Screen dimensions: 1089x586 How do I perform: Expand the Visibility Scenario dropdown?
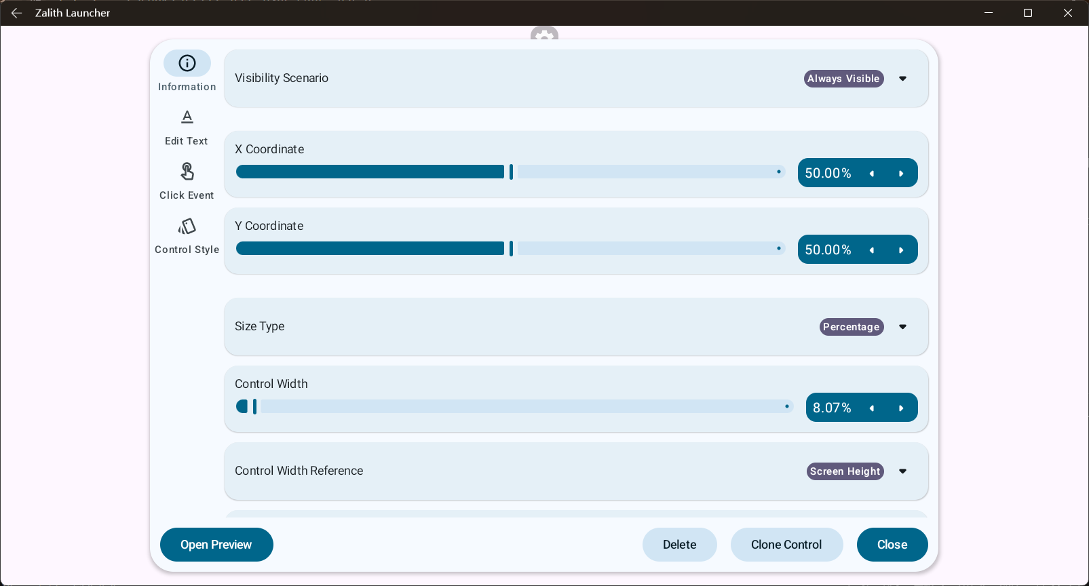pyautogui.click(x=902, y=79)
